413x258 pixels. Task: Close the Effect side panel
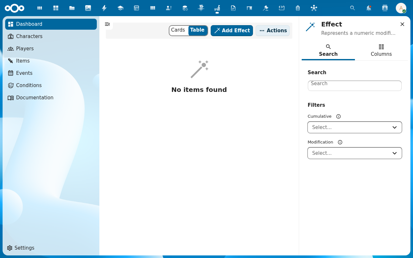(402, 24)
